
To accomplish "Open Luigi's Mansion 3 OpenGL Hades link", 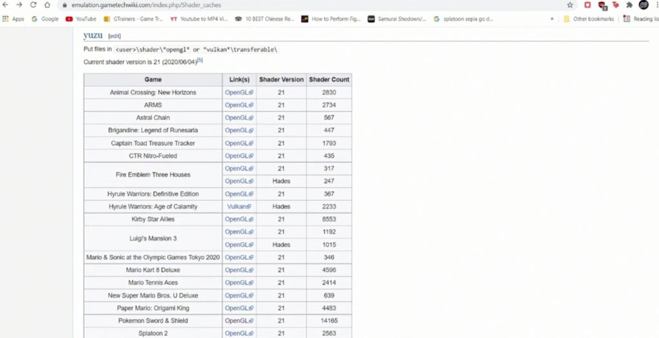I will (x=239, y=245).
